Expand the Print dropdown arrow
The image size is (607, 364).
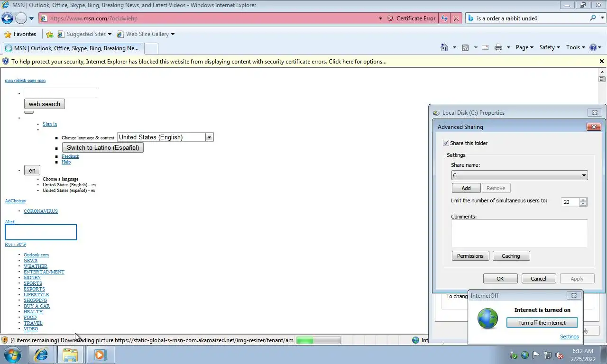click(x=508, y=47)
